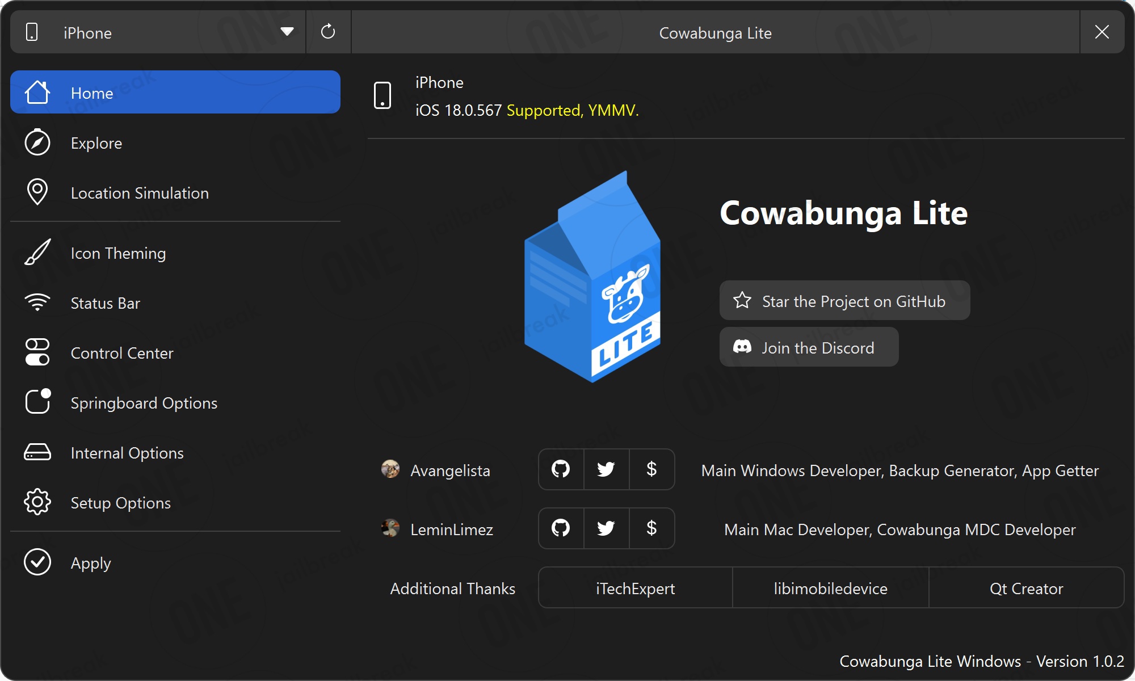This screenshot has height=681, width=1135.
Task: Open Setup Options page
Action: click(175, 502)
